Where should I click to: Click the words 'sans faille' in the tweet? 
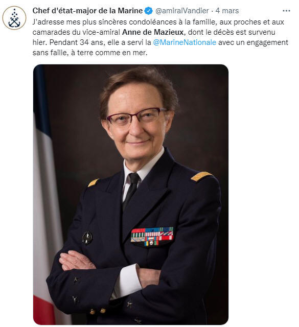[x=50, y=53]
